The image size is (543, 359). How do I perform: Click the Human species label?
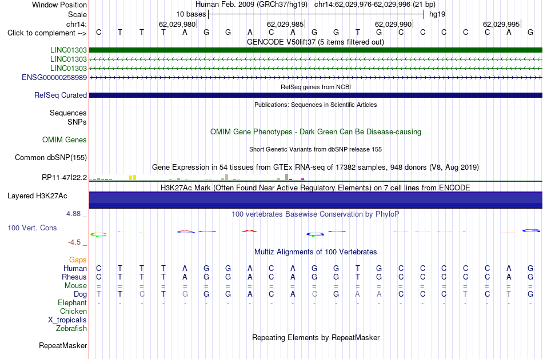(75, 268)
